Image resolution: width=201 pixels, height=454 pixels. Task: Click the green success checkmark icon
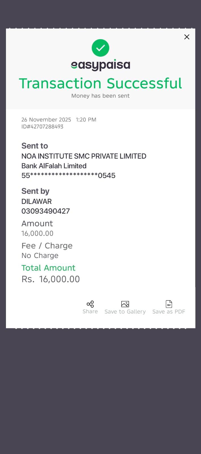100,48
